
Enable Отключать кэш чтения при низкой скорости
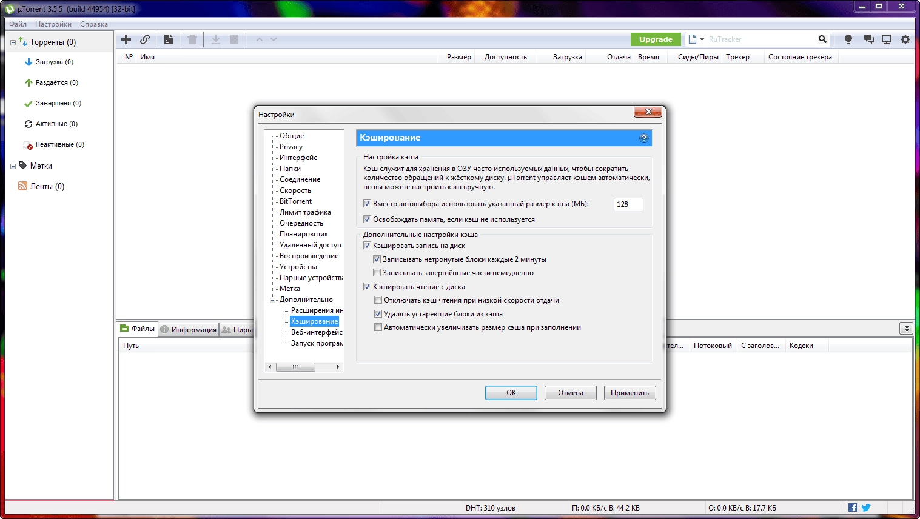(x=378, y=300)
